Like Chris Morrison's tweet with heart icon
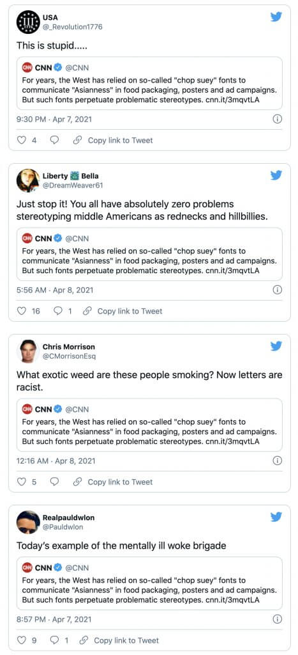This screenshot has height=655, width=298. 21,482
